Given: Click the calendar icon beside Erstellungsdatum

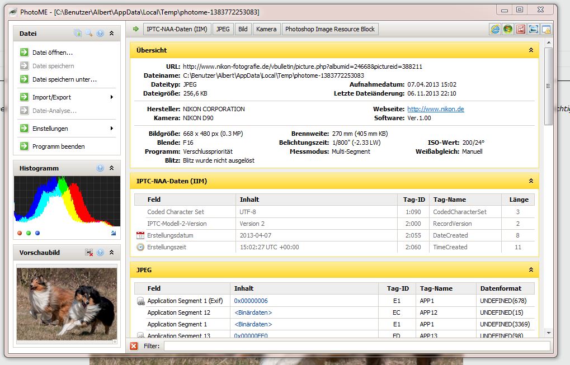Looking at the screenshot, I should [x=140, y=235].
